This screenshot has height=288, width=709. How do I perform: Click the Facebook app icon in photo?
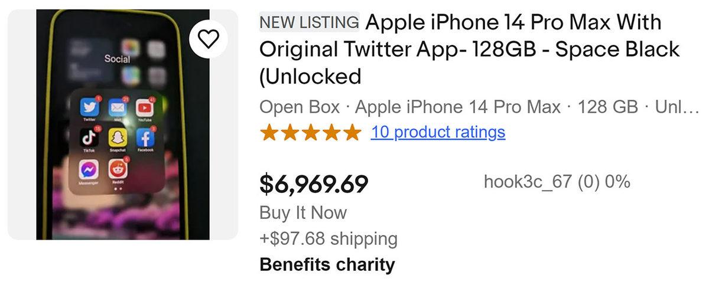click(144, 138)
